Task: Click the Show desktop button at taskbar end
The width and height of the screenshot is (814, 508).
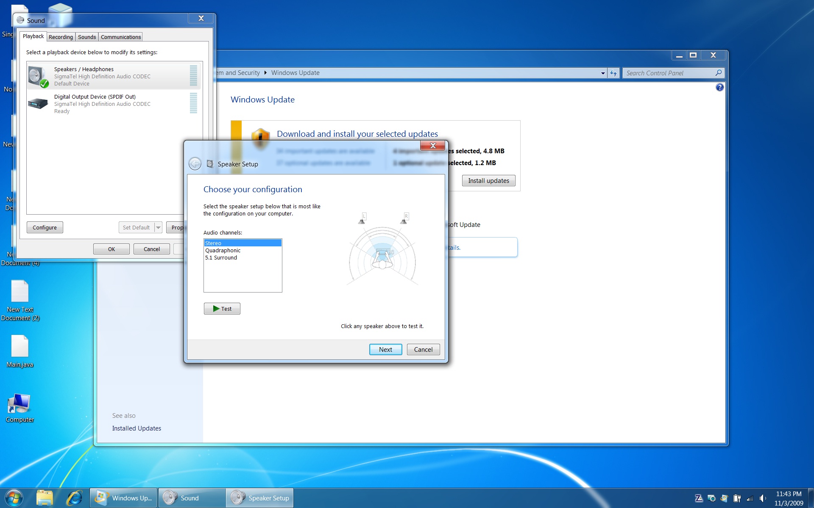Action: point(811,498)
